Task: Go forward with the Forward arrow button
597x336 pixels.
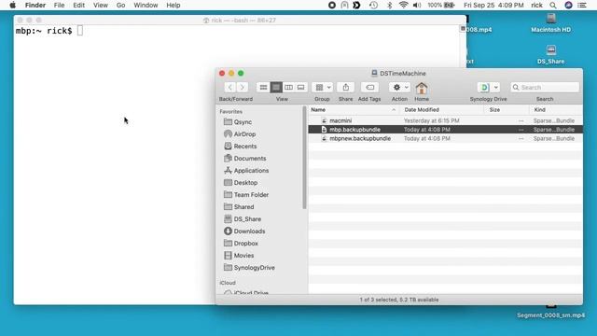Action: (x=242, y=87)
